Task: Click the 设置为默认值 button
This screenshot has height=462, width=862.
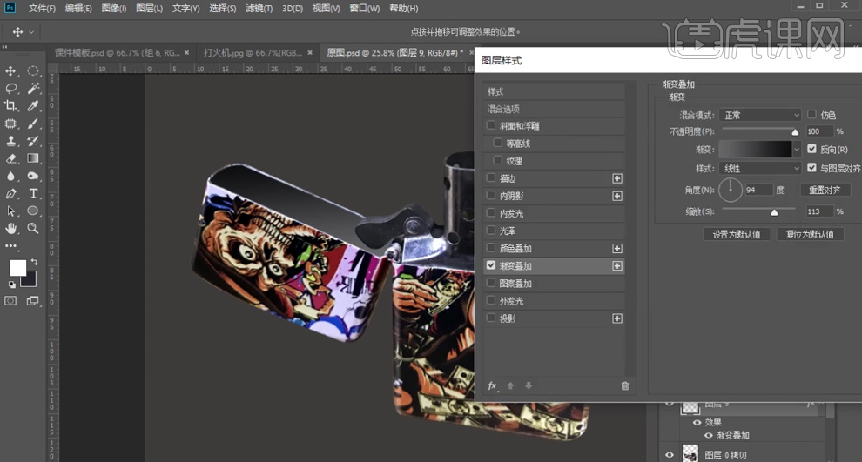Action: pyautogui.click(x=737, y=234)
